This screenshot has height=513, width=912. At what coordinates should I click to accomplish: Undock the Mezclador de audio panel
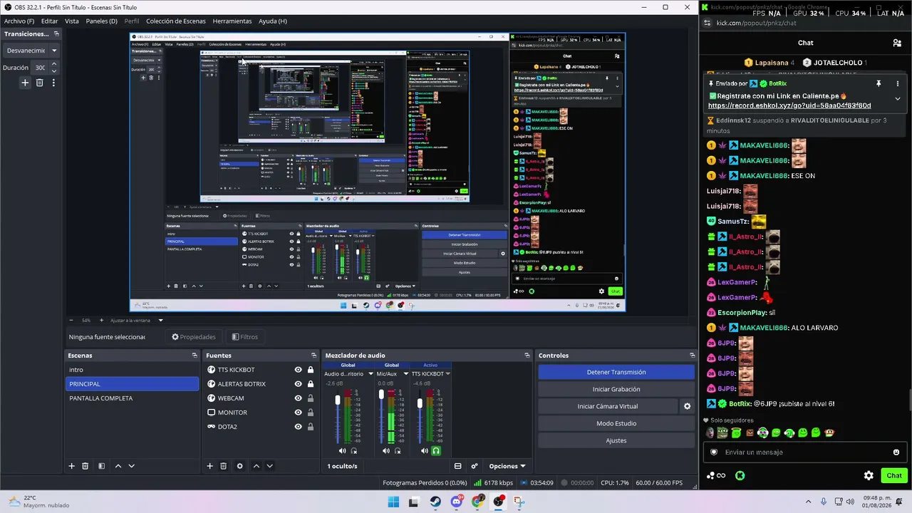click(x=527, y=356)
